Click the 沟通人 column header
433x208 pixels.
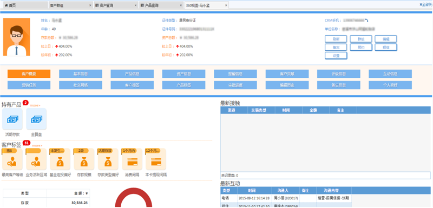pyautogui.click(x=286, y=191)
